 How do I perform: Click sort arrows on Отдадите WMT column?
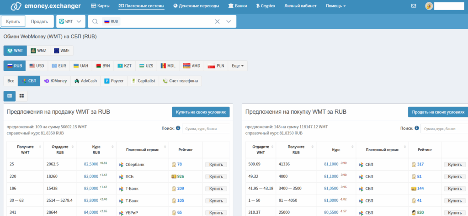273,147
